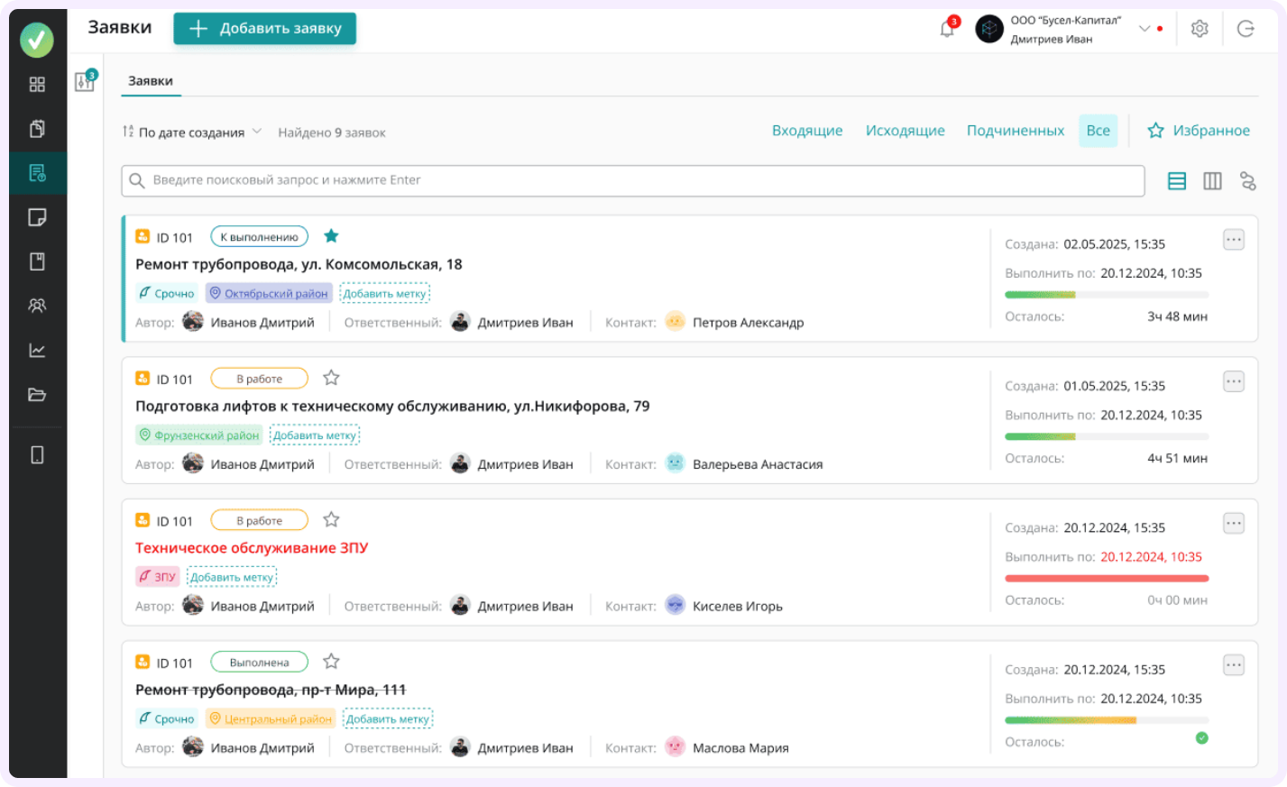Open contacts people icon in sidebar

coord(37,306)
